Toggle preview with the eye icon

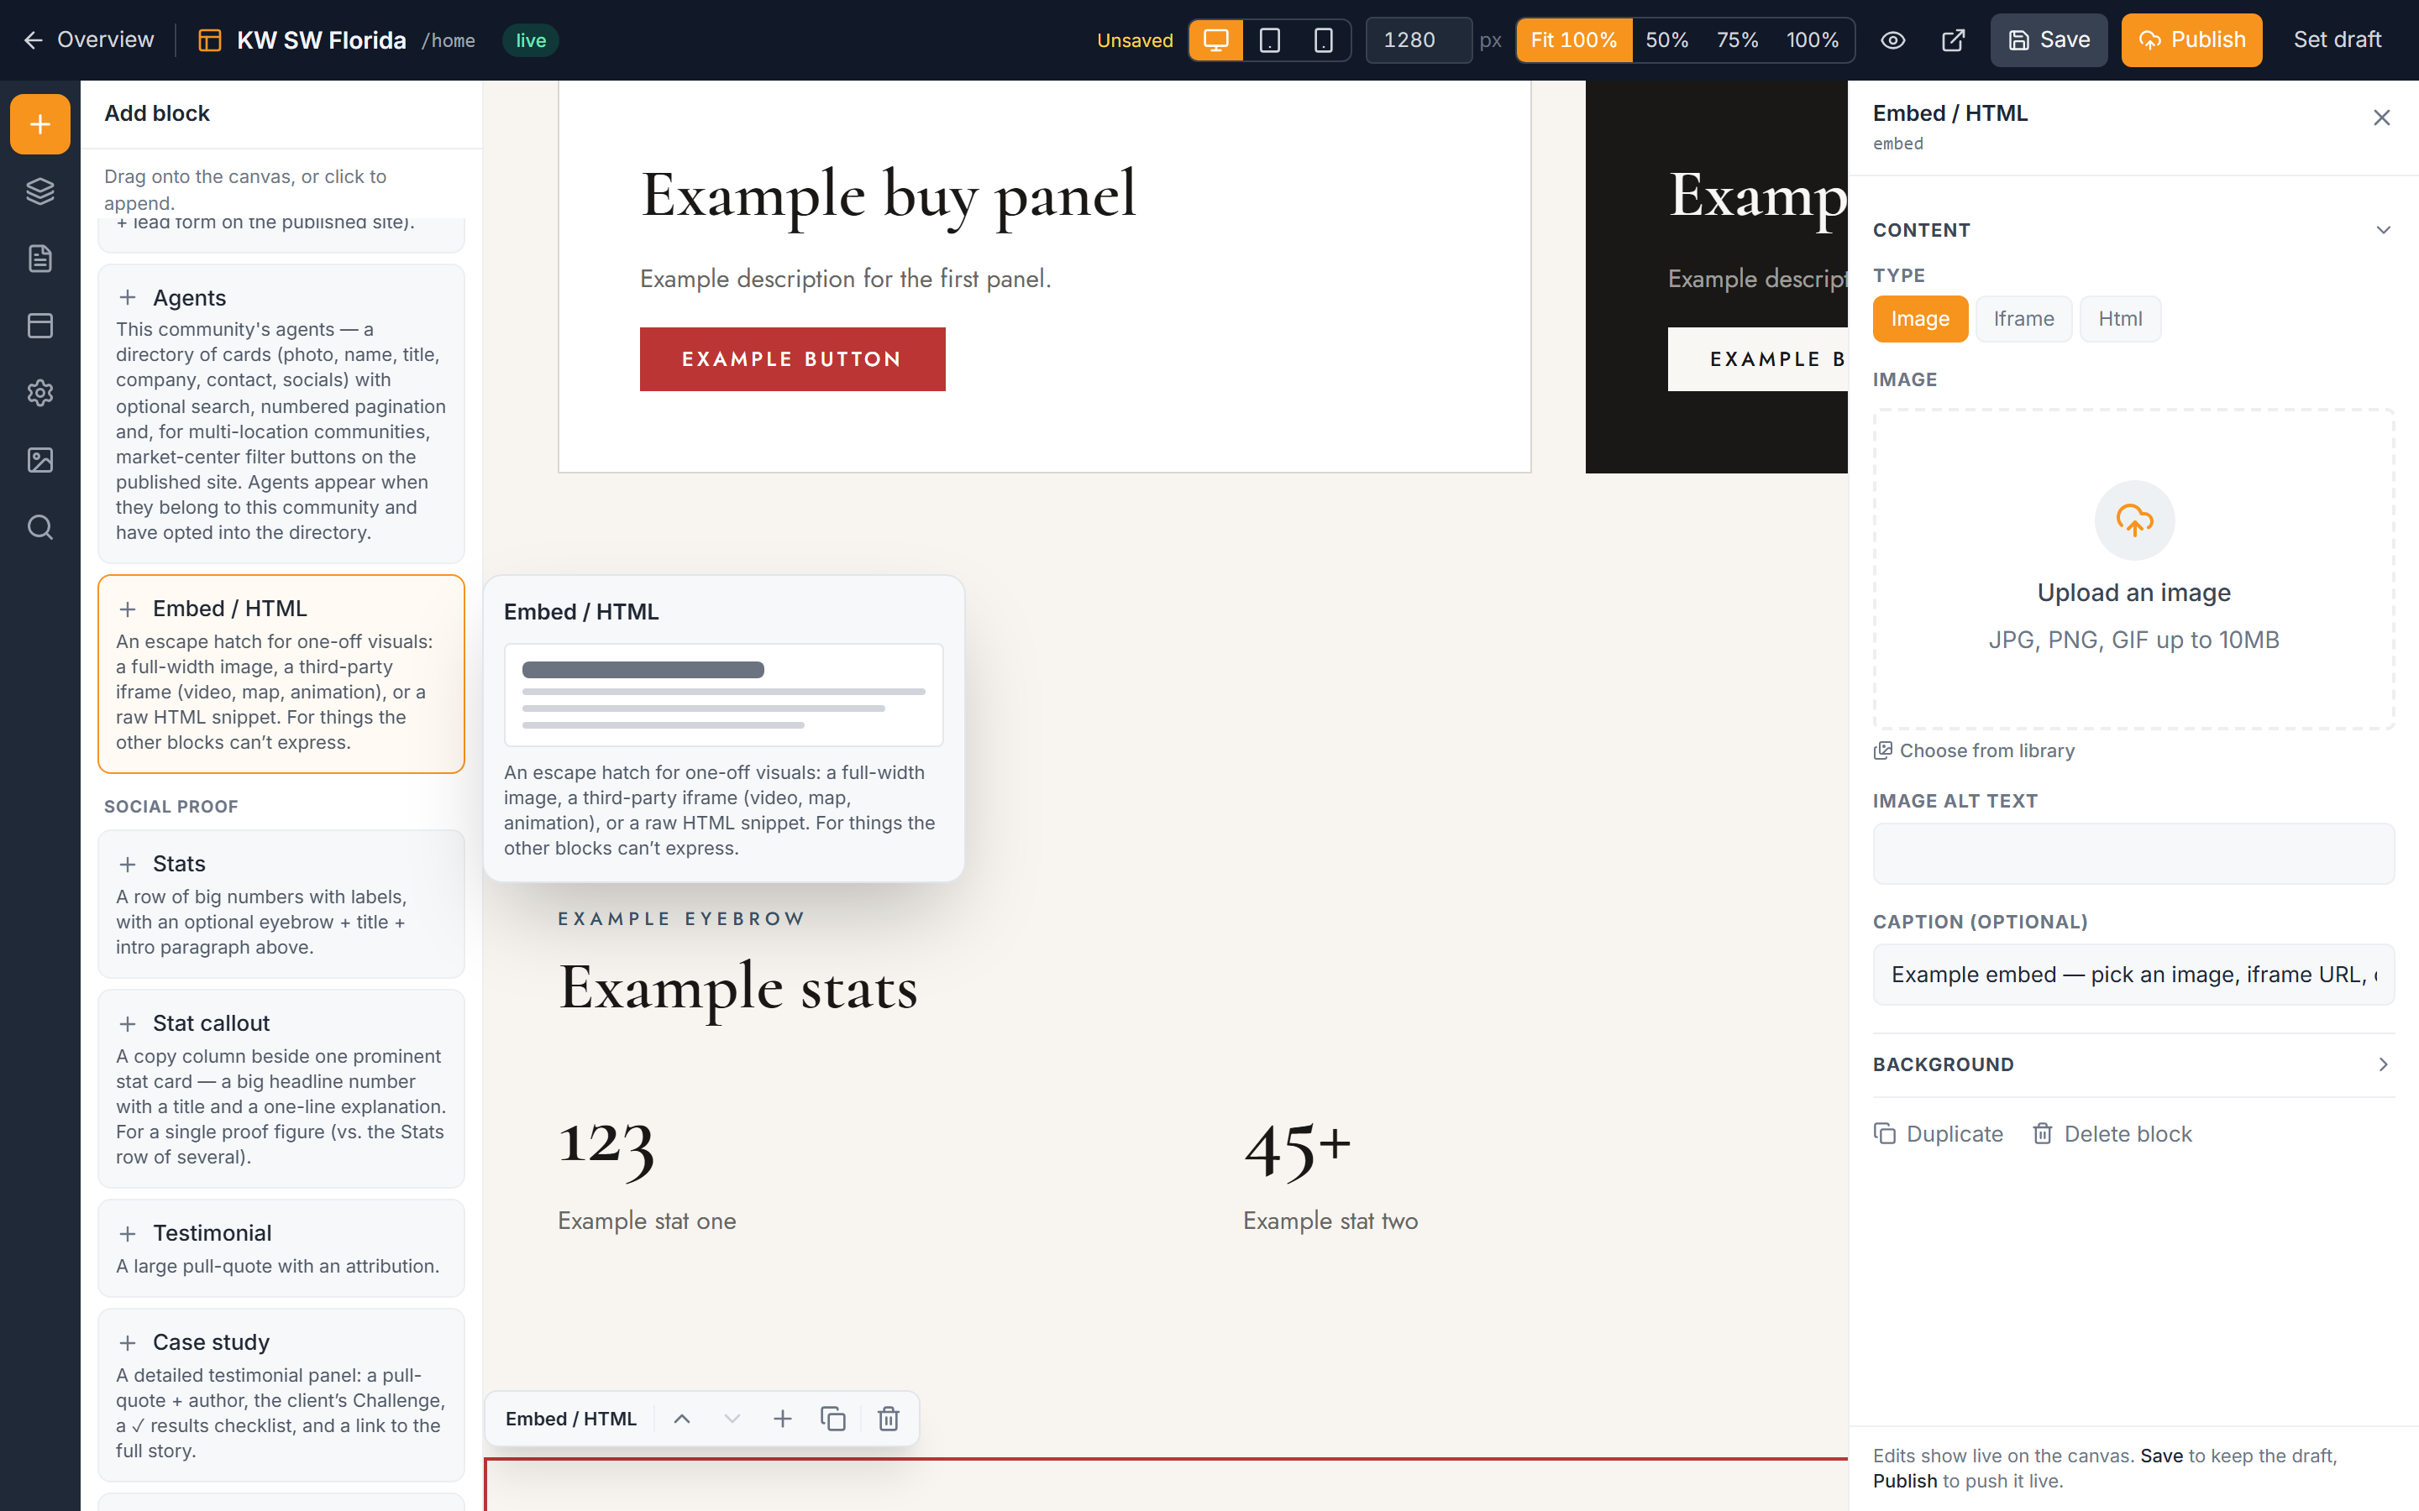click(x=1892, y=40)
